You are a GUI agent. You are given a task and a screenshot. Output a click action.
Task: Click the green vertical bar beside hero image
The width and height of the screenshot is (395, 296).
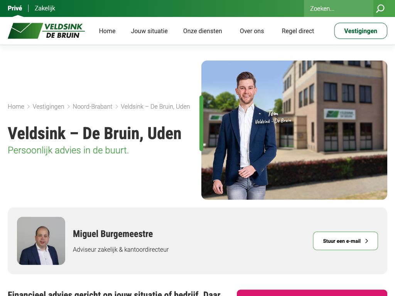[x=201, y=123]
